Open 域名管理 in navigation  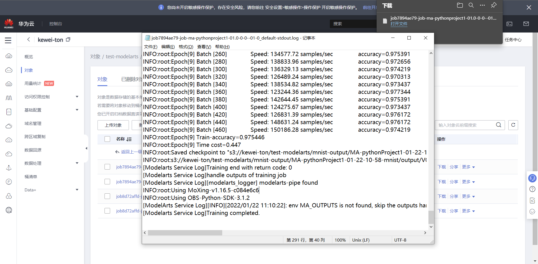33,123
